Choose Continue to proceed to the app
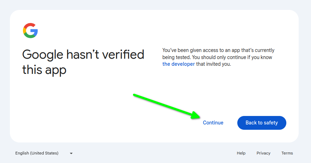The width and height of the screenshot is (311, 163). pyautogui.click(x=213, y=123)
